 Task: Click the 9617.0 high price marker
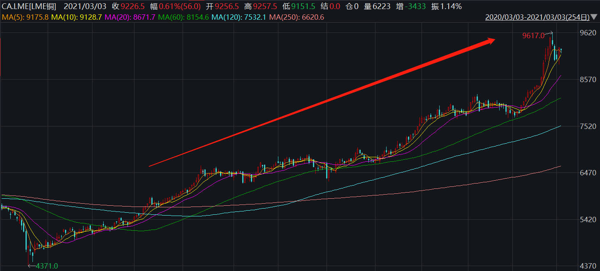coord(533,36)
